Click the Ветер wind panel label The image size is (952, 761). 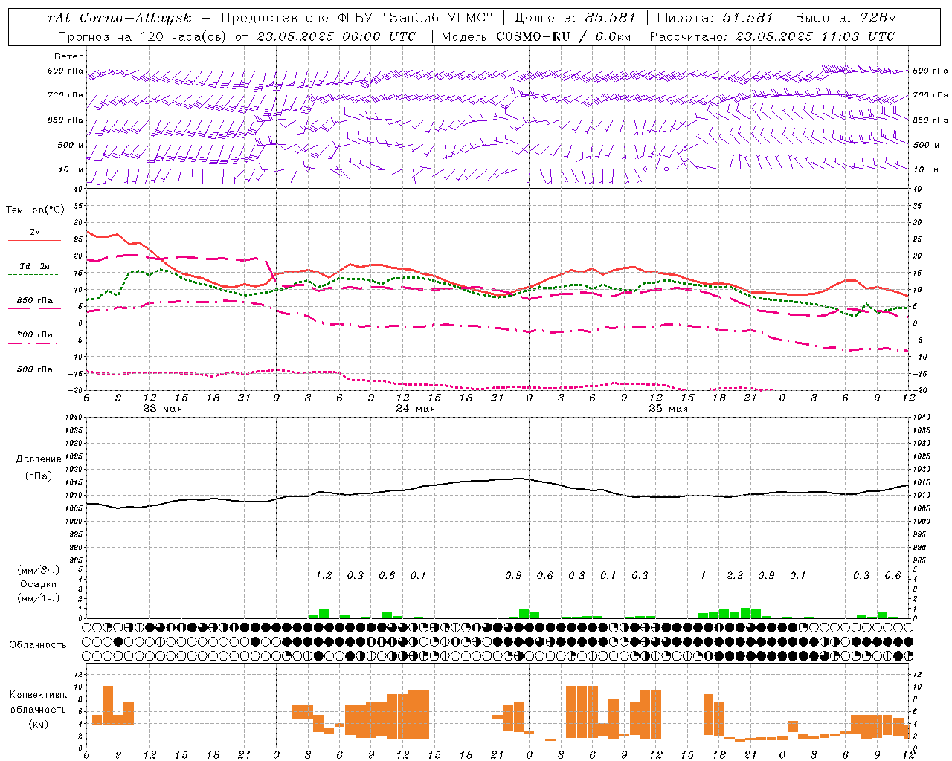(69, 56)
